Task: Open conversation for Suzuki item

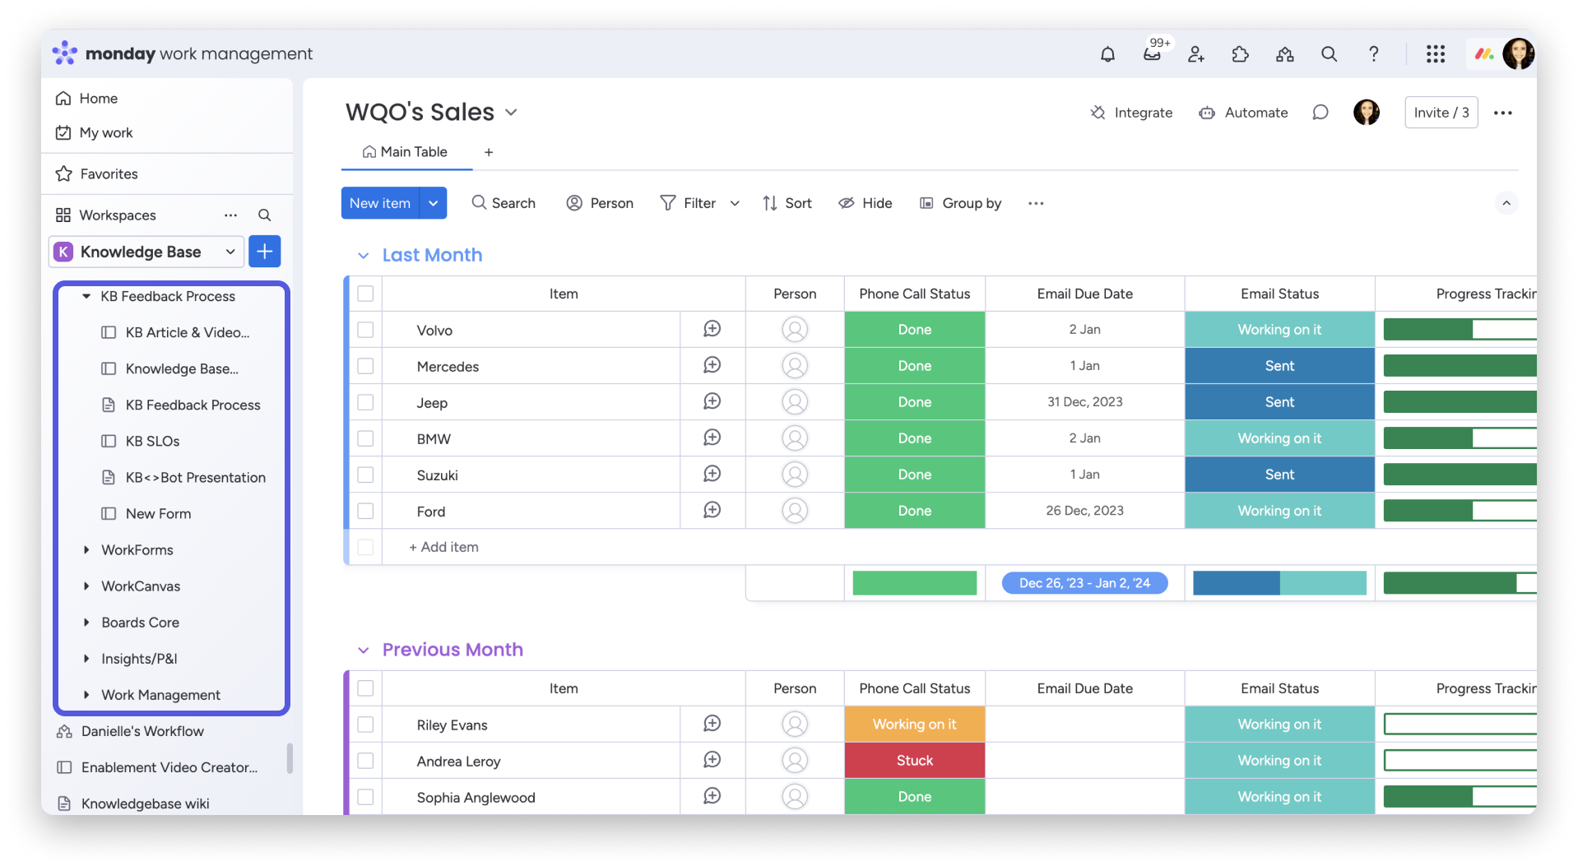Action: coord(712,474)
